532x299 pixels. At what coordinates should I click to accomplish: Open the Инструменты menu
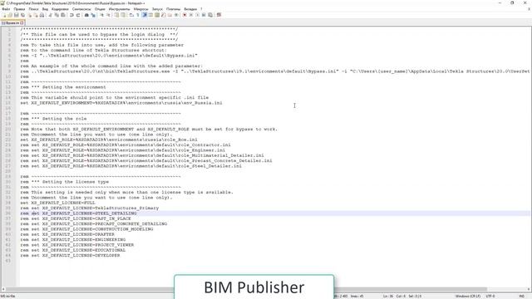pyautogui.click(x=119, y=9)
